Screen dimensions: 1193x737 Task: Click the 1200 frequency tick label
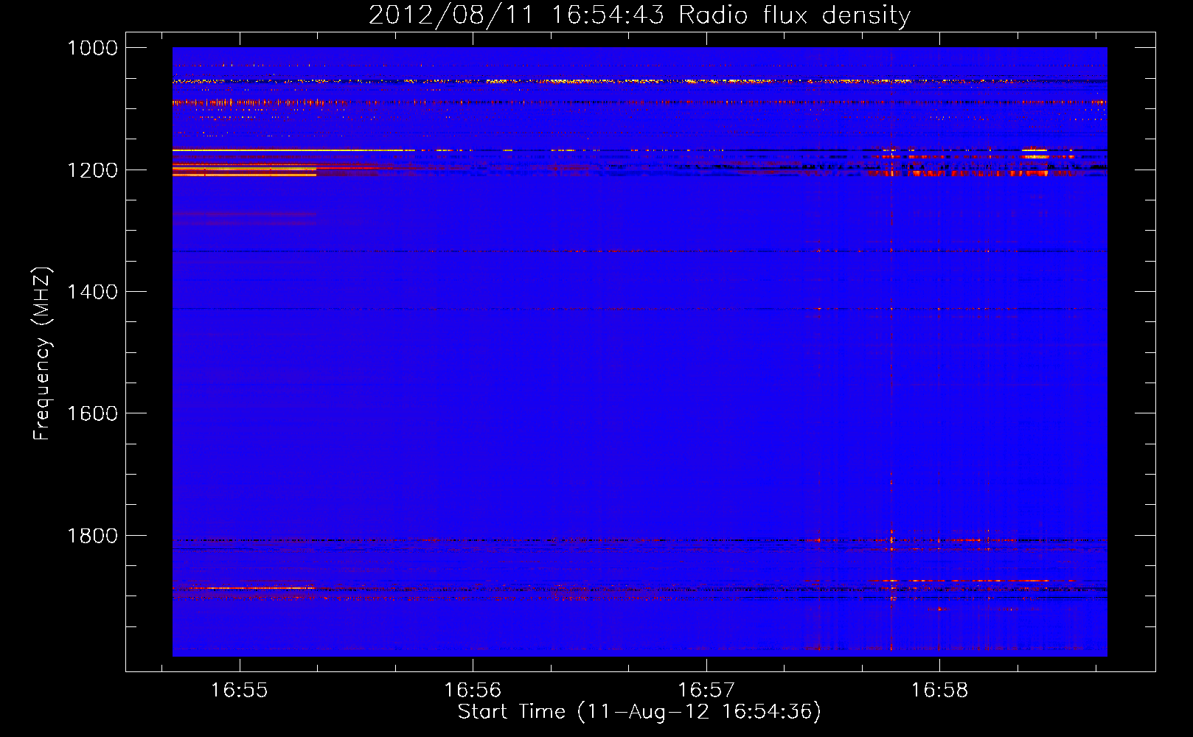(92, 170)
